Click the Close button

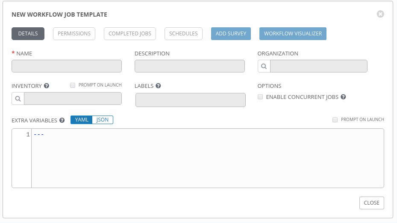click(372, 203)
